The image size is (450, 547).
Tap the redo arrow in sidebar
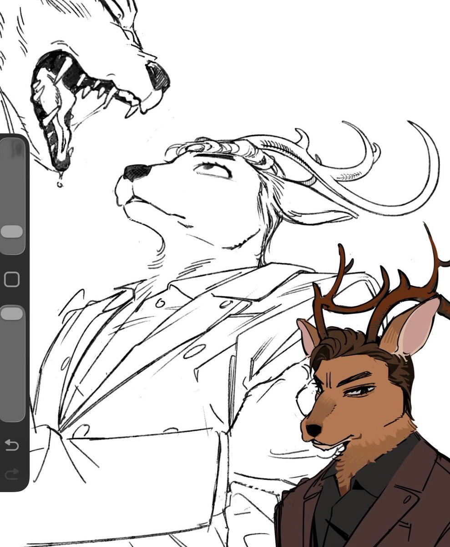12,474
